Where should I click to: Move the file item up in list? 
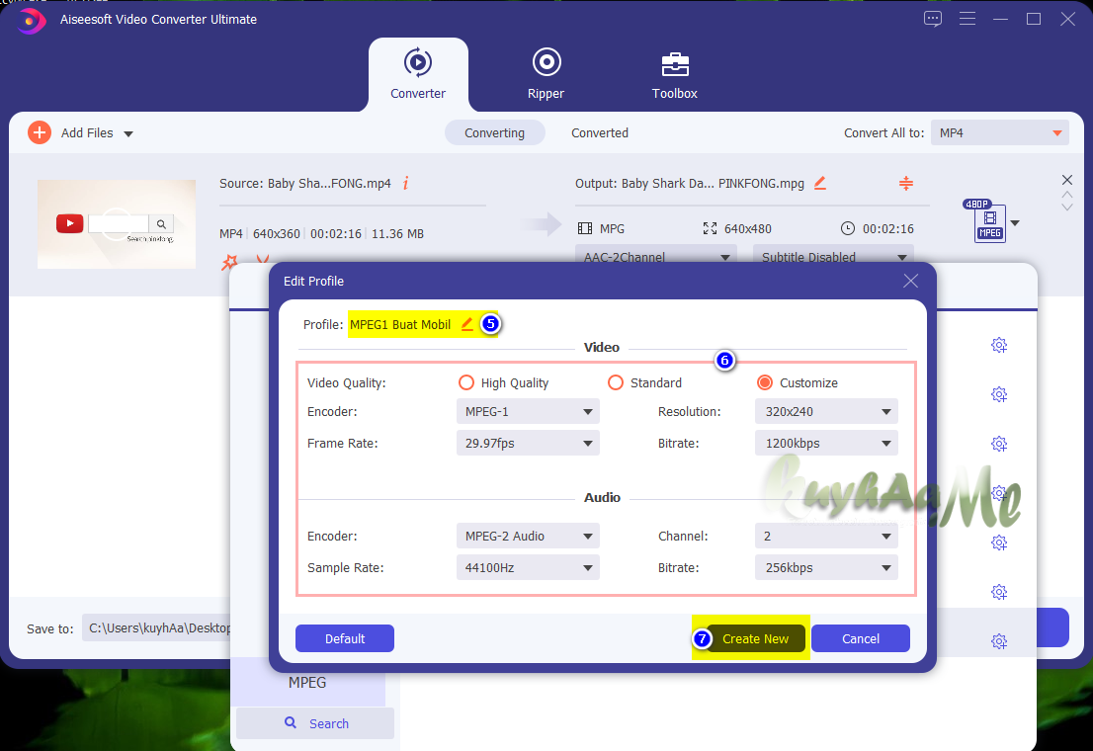tap(1066, 196)
